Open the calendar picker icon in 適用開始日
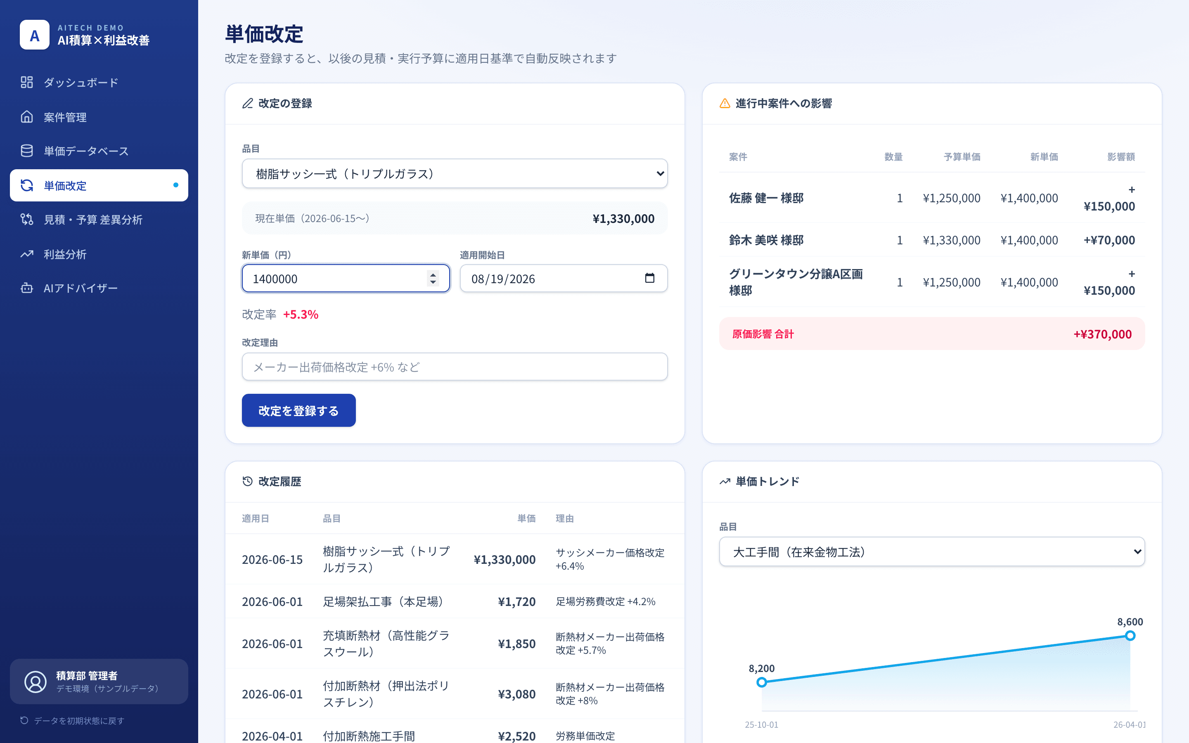This screenshot has width=1189, height=743. (x=649, y=278)
